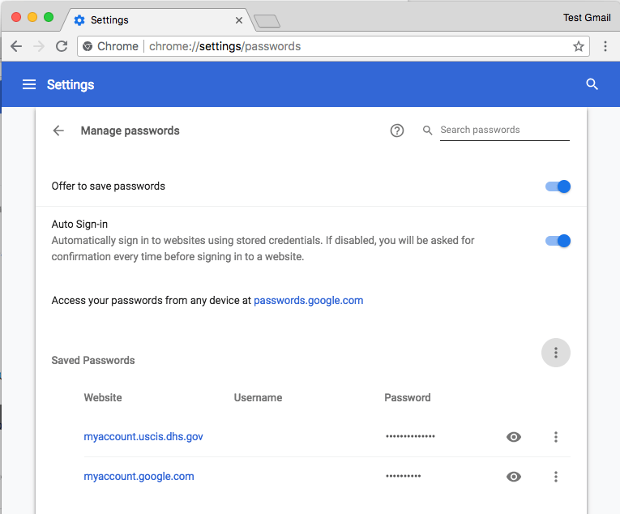Reveal password for myaccount.google.com
This screenshot has height=514, width=620.
514,477
